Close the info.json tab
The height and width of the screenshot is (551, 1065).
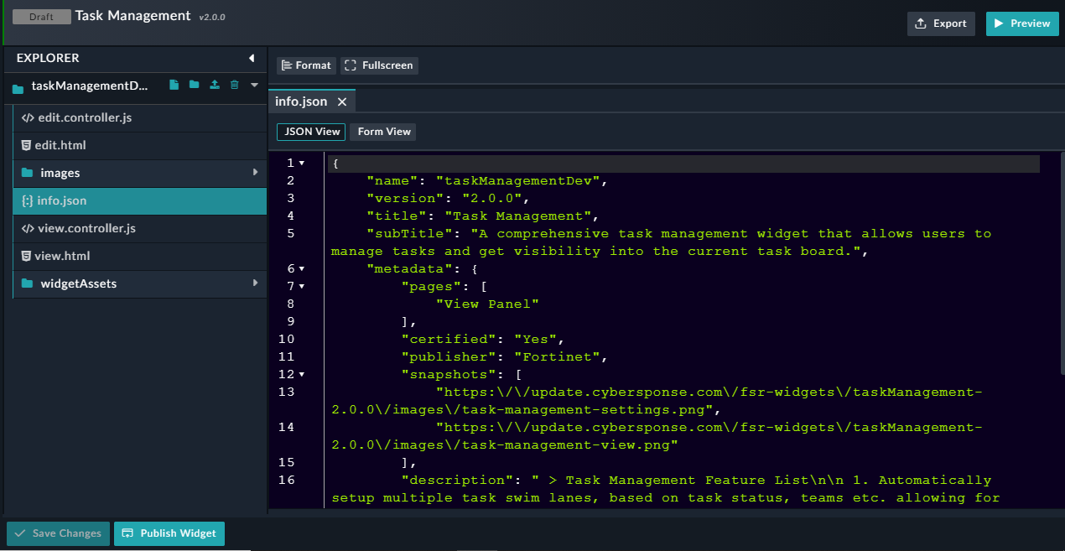click(341, 101)
